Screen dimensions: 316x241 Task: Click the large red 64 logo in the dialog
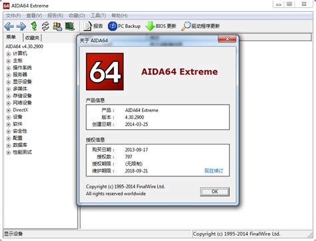tap(105, 71)
